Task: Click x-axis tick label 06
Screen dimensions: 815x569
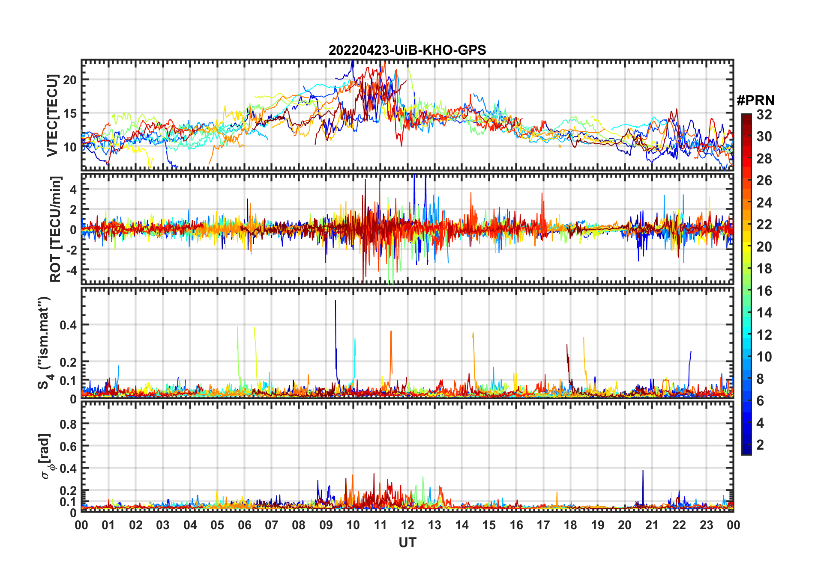Action: pyautogui.click(x=245, y=525)
